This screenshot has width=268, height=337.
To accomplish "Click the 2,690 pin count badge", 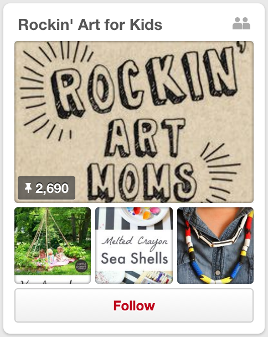I will coord(47,188).
